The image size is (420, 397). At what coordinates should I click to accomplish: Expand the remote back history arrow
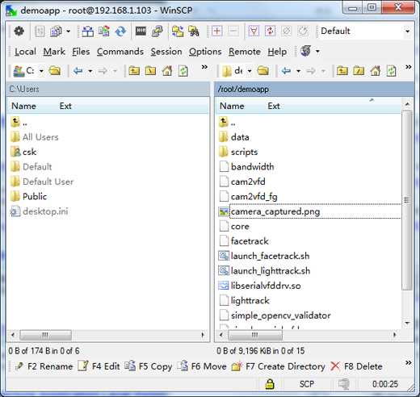[x=298, y=71]
